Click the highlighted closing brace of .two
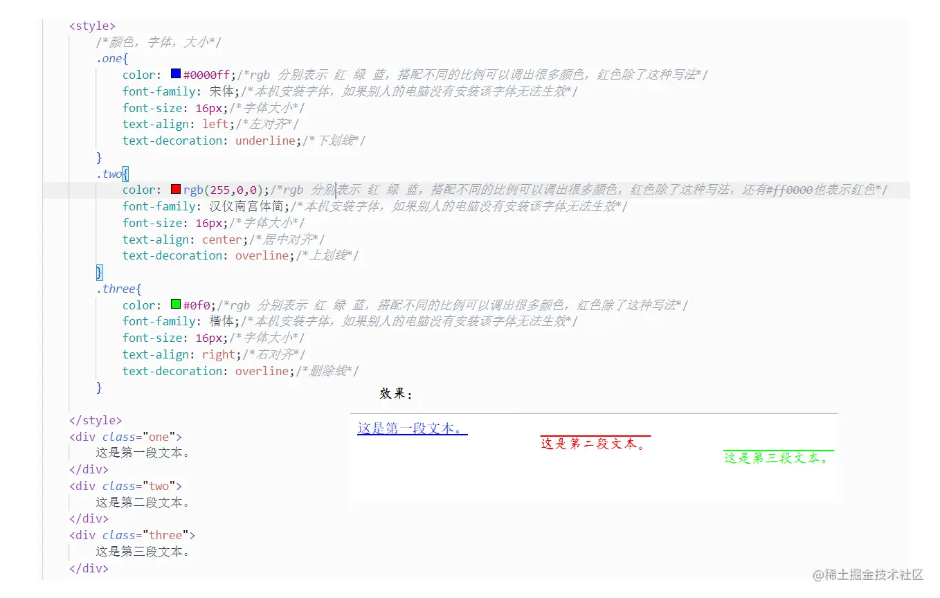This screenshot has height=598, width=940. click(99, 272)
